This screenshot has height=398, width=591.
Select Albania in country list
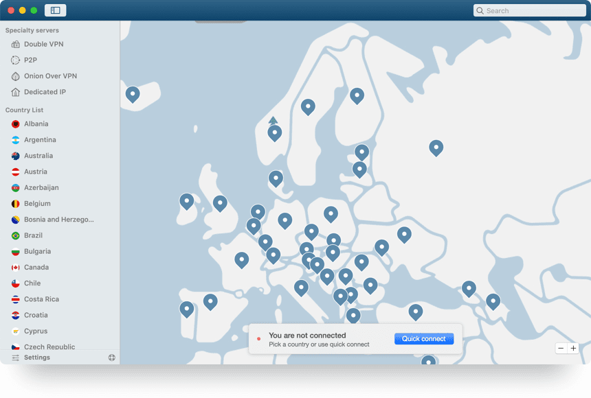60,124
